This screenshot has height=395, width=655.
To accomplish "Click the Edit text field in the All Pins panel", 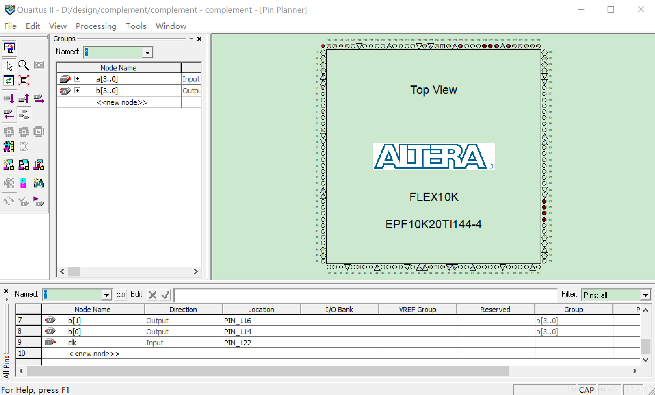I will pyautogui.click(x=365, y=295).
